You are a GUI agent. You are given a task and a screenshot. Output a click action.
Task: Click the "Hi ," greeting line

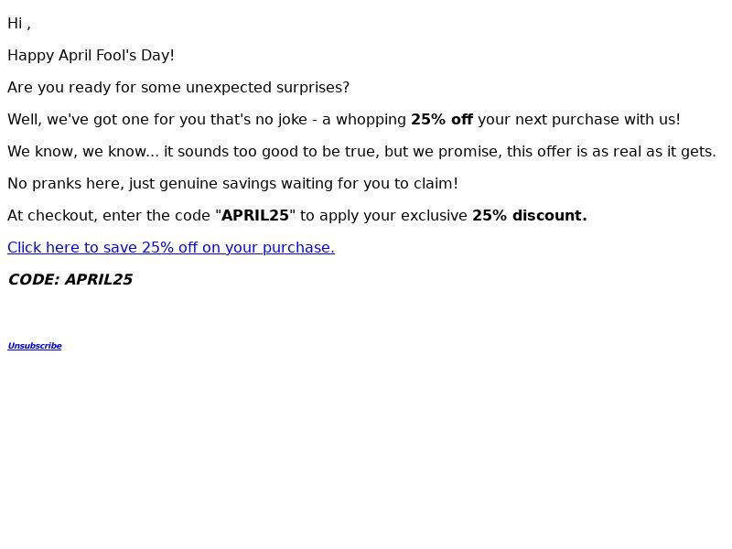click(x=19, y=24)
